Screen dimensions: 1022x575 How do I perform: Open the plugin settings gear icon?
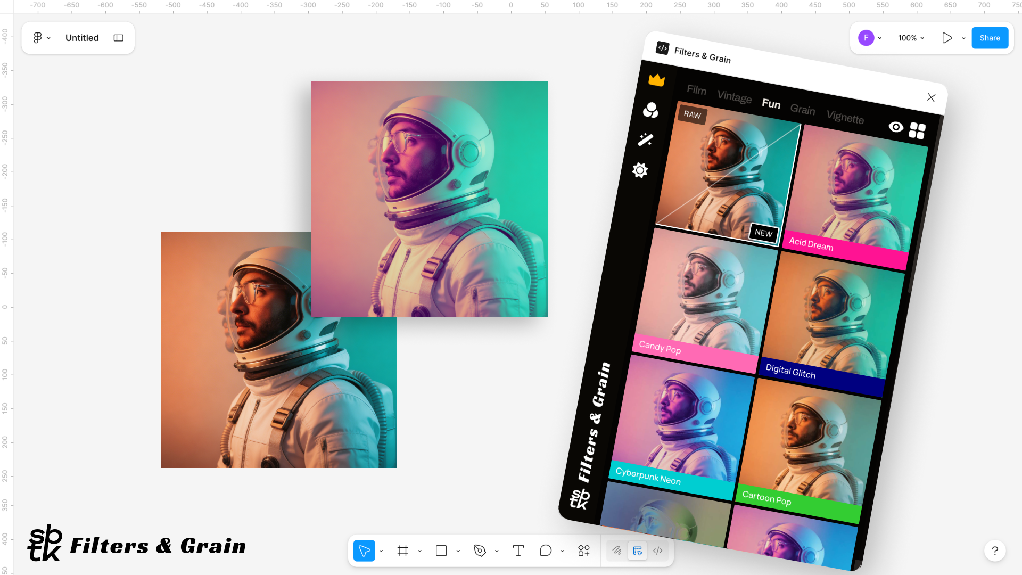(640, 170)
